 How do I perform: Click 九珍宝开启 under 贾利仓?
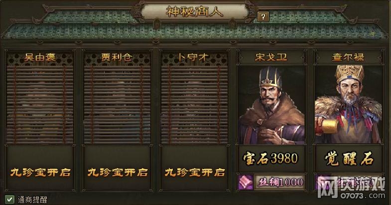click(118, 172)
